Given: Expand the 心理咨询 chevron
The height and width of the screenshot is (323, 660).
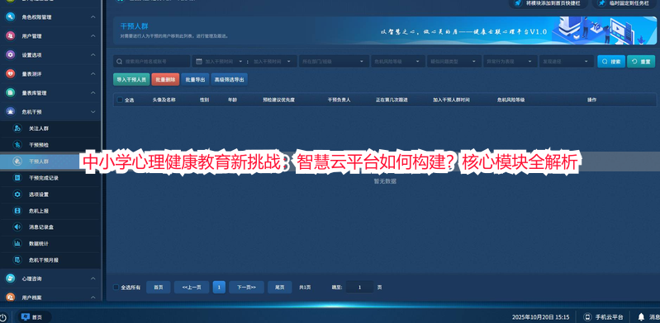Looking at the screenshot, I should (93, 279).
